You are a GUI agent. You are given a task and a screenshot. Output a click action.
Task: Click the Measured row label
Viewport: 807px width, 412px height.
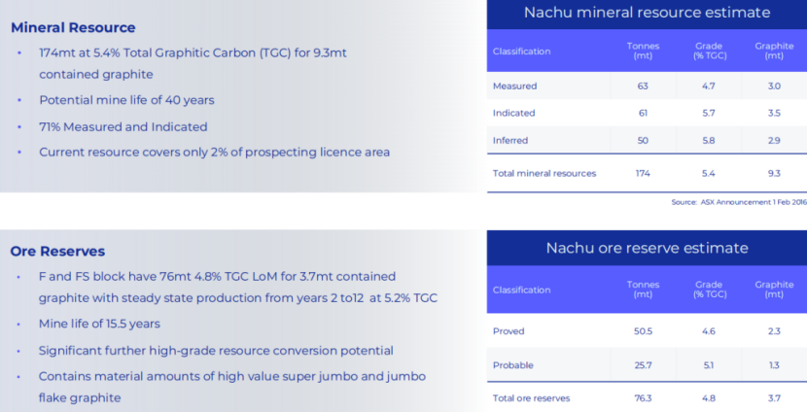click(514, 86)
